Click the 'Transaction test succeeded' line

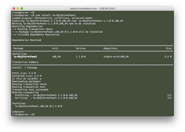[x=30, y=90]
